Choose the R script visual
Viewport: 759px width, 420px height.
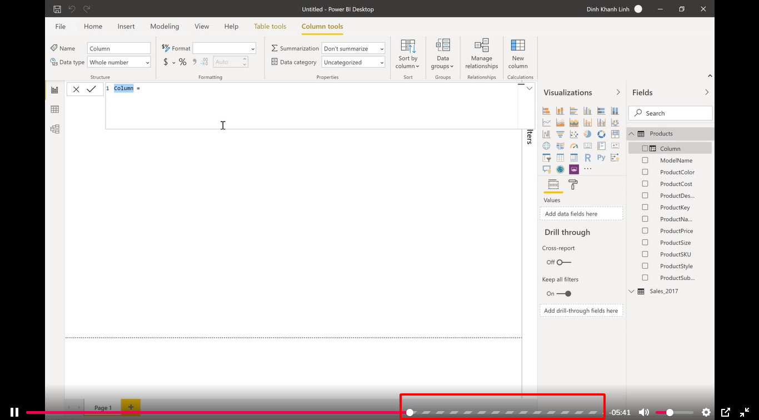click(587, 158)
